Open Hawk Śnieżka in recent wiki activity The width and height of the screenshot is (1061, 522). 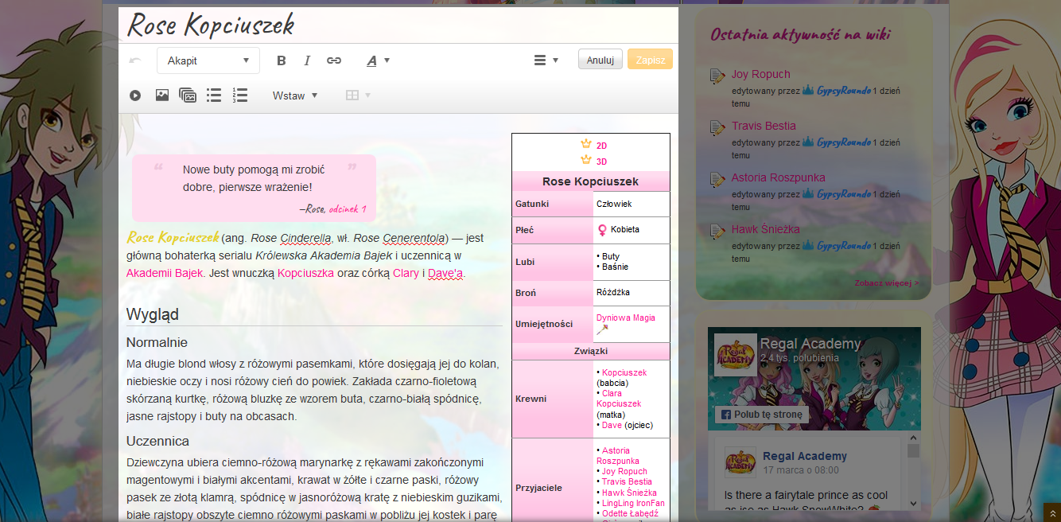click(766, 229)
